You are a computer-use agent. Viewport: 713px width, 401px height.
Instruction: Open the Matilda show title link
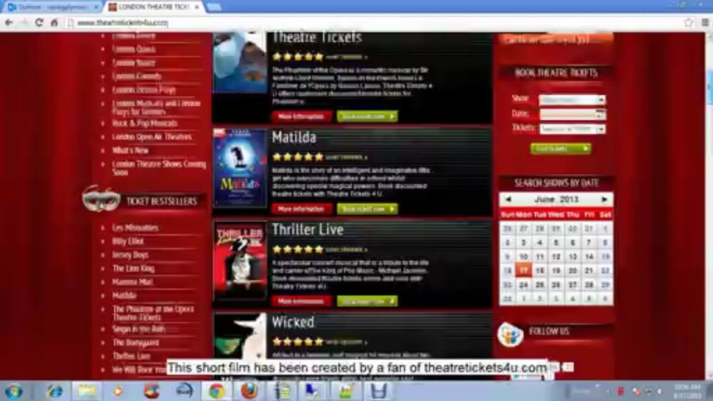(x=294, y=137)
